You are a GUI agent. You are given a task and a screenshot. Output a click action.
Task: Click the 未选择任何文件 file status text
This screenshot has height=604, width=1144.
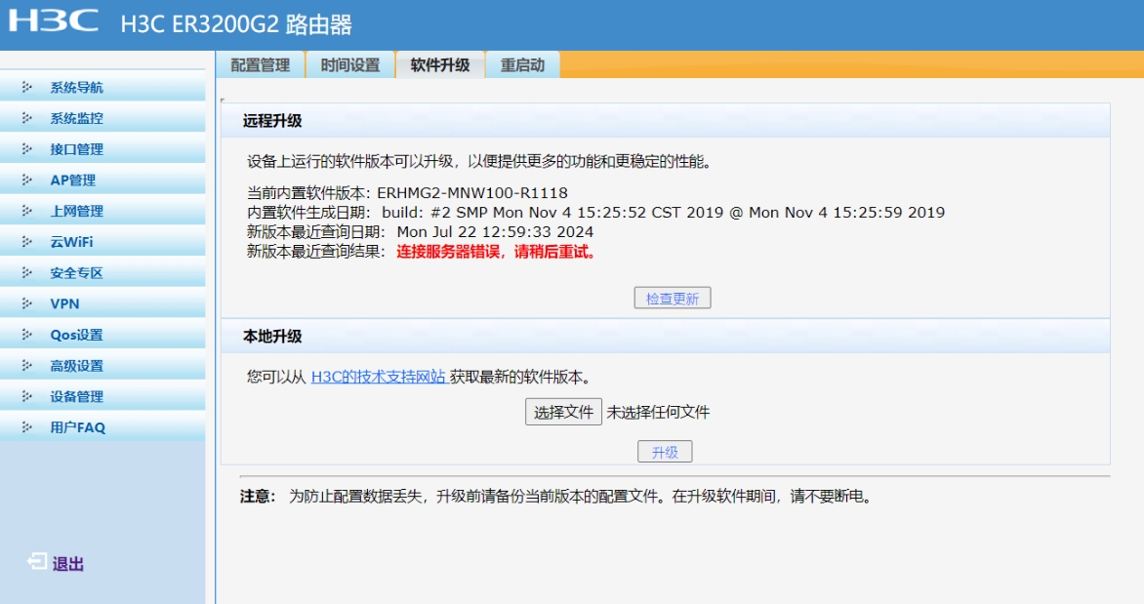658,412
